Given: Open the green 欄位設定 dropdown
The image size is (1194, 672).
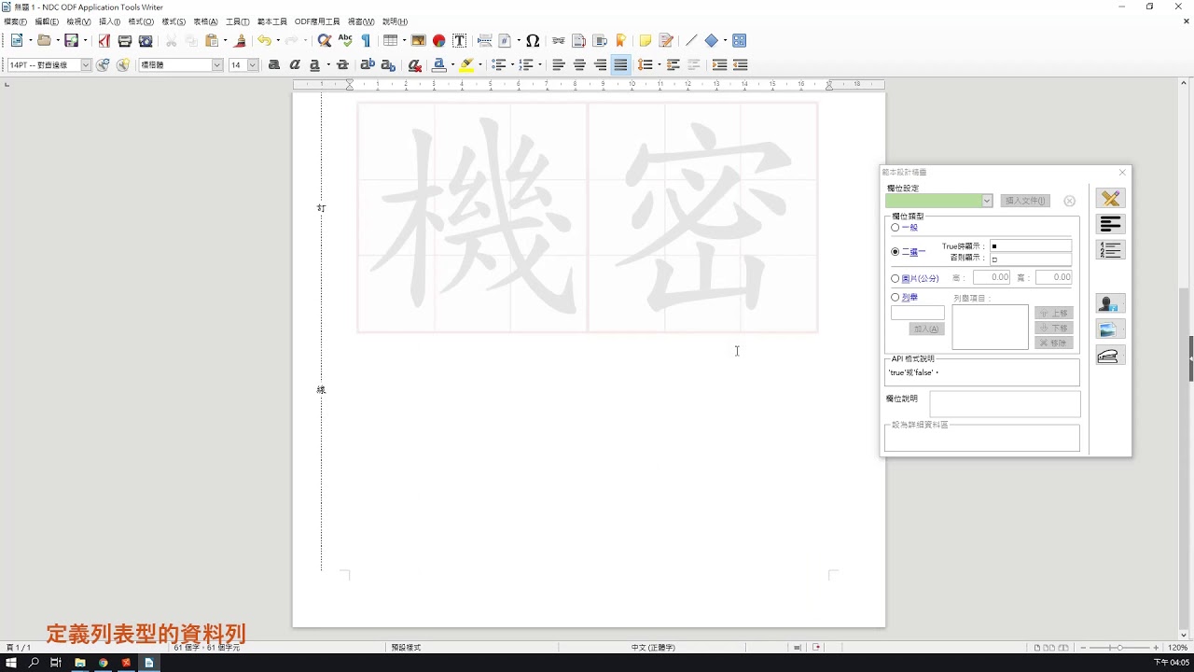Looking at the screenshot, I should point(938,201).
